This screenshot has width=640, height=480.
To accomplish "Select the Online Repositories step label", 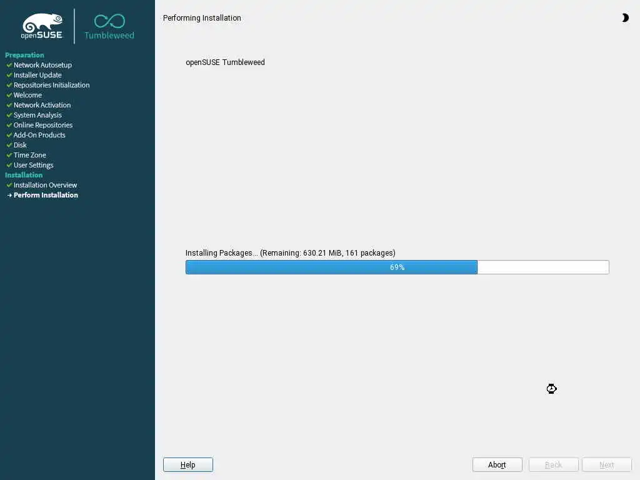I will coord(43,125).
